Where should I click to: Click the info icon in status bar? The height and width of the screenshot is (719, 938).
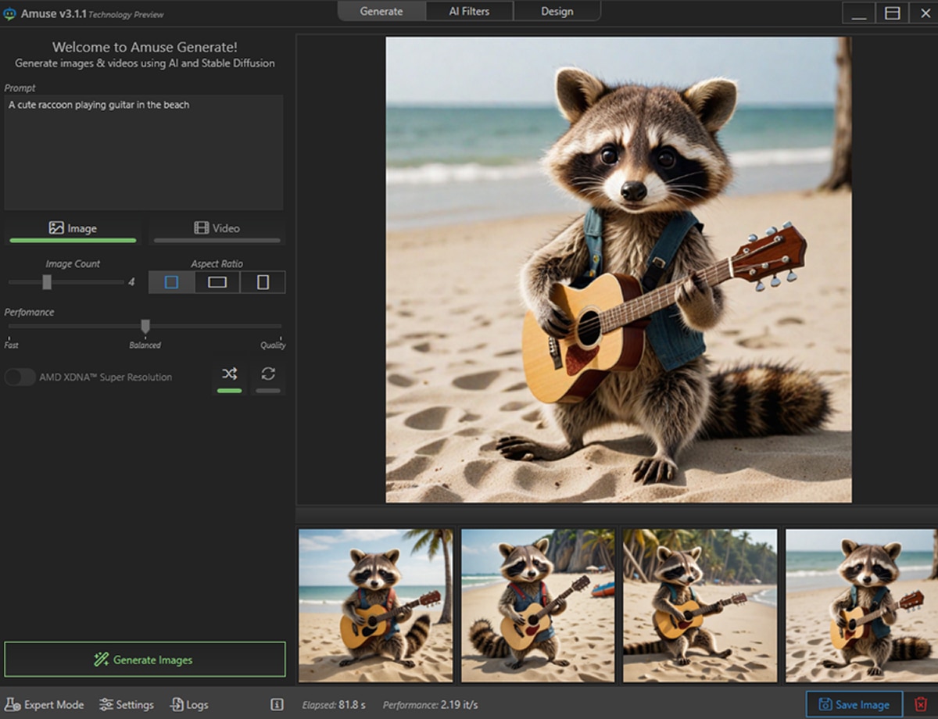pyautogui.click(x=277, y=704)
